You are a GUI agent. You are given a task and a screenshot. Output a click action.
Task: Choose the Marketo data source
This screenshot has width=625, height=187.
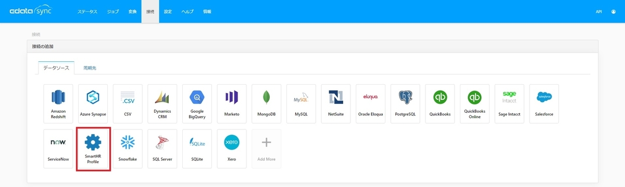tap(232, 103)
